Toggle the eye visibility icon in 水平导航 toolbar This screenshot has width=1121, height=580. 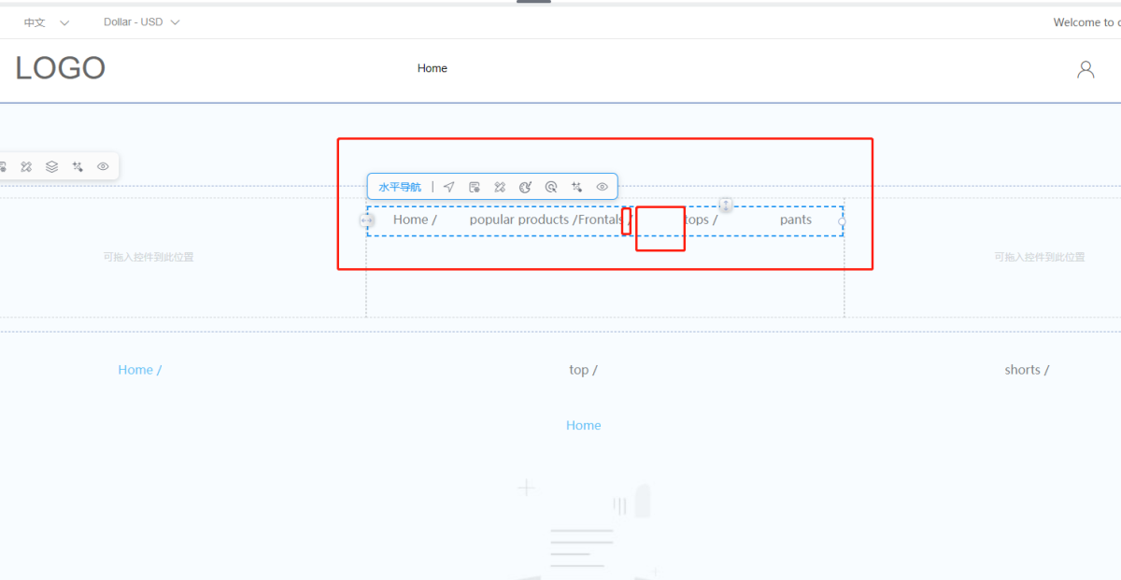[x=603, y=187]
